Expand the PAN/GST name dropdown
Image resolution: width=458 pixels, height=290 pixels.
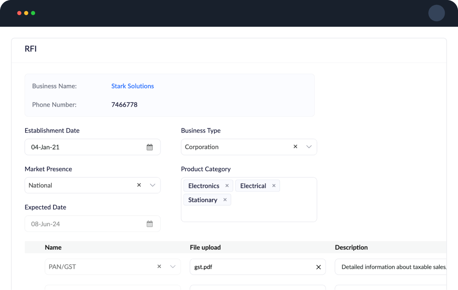click(172, 267)
